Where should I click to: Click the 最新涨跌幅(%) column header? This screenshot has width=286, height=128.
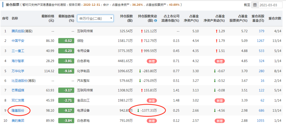coord(66,18)
